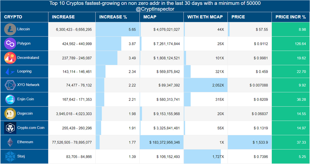Select the Dogecoin name text
This screenshot has height=164, width=310.
[x=25, y=113]
